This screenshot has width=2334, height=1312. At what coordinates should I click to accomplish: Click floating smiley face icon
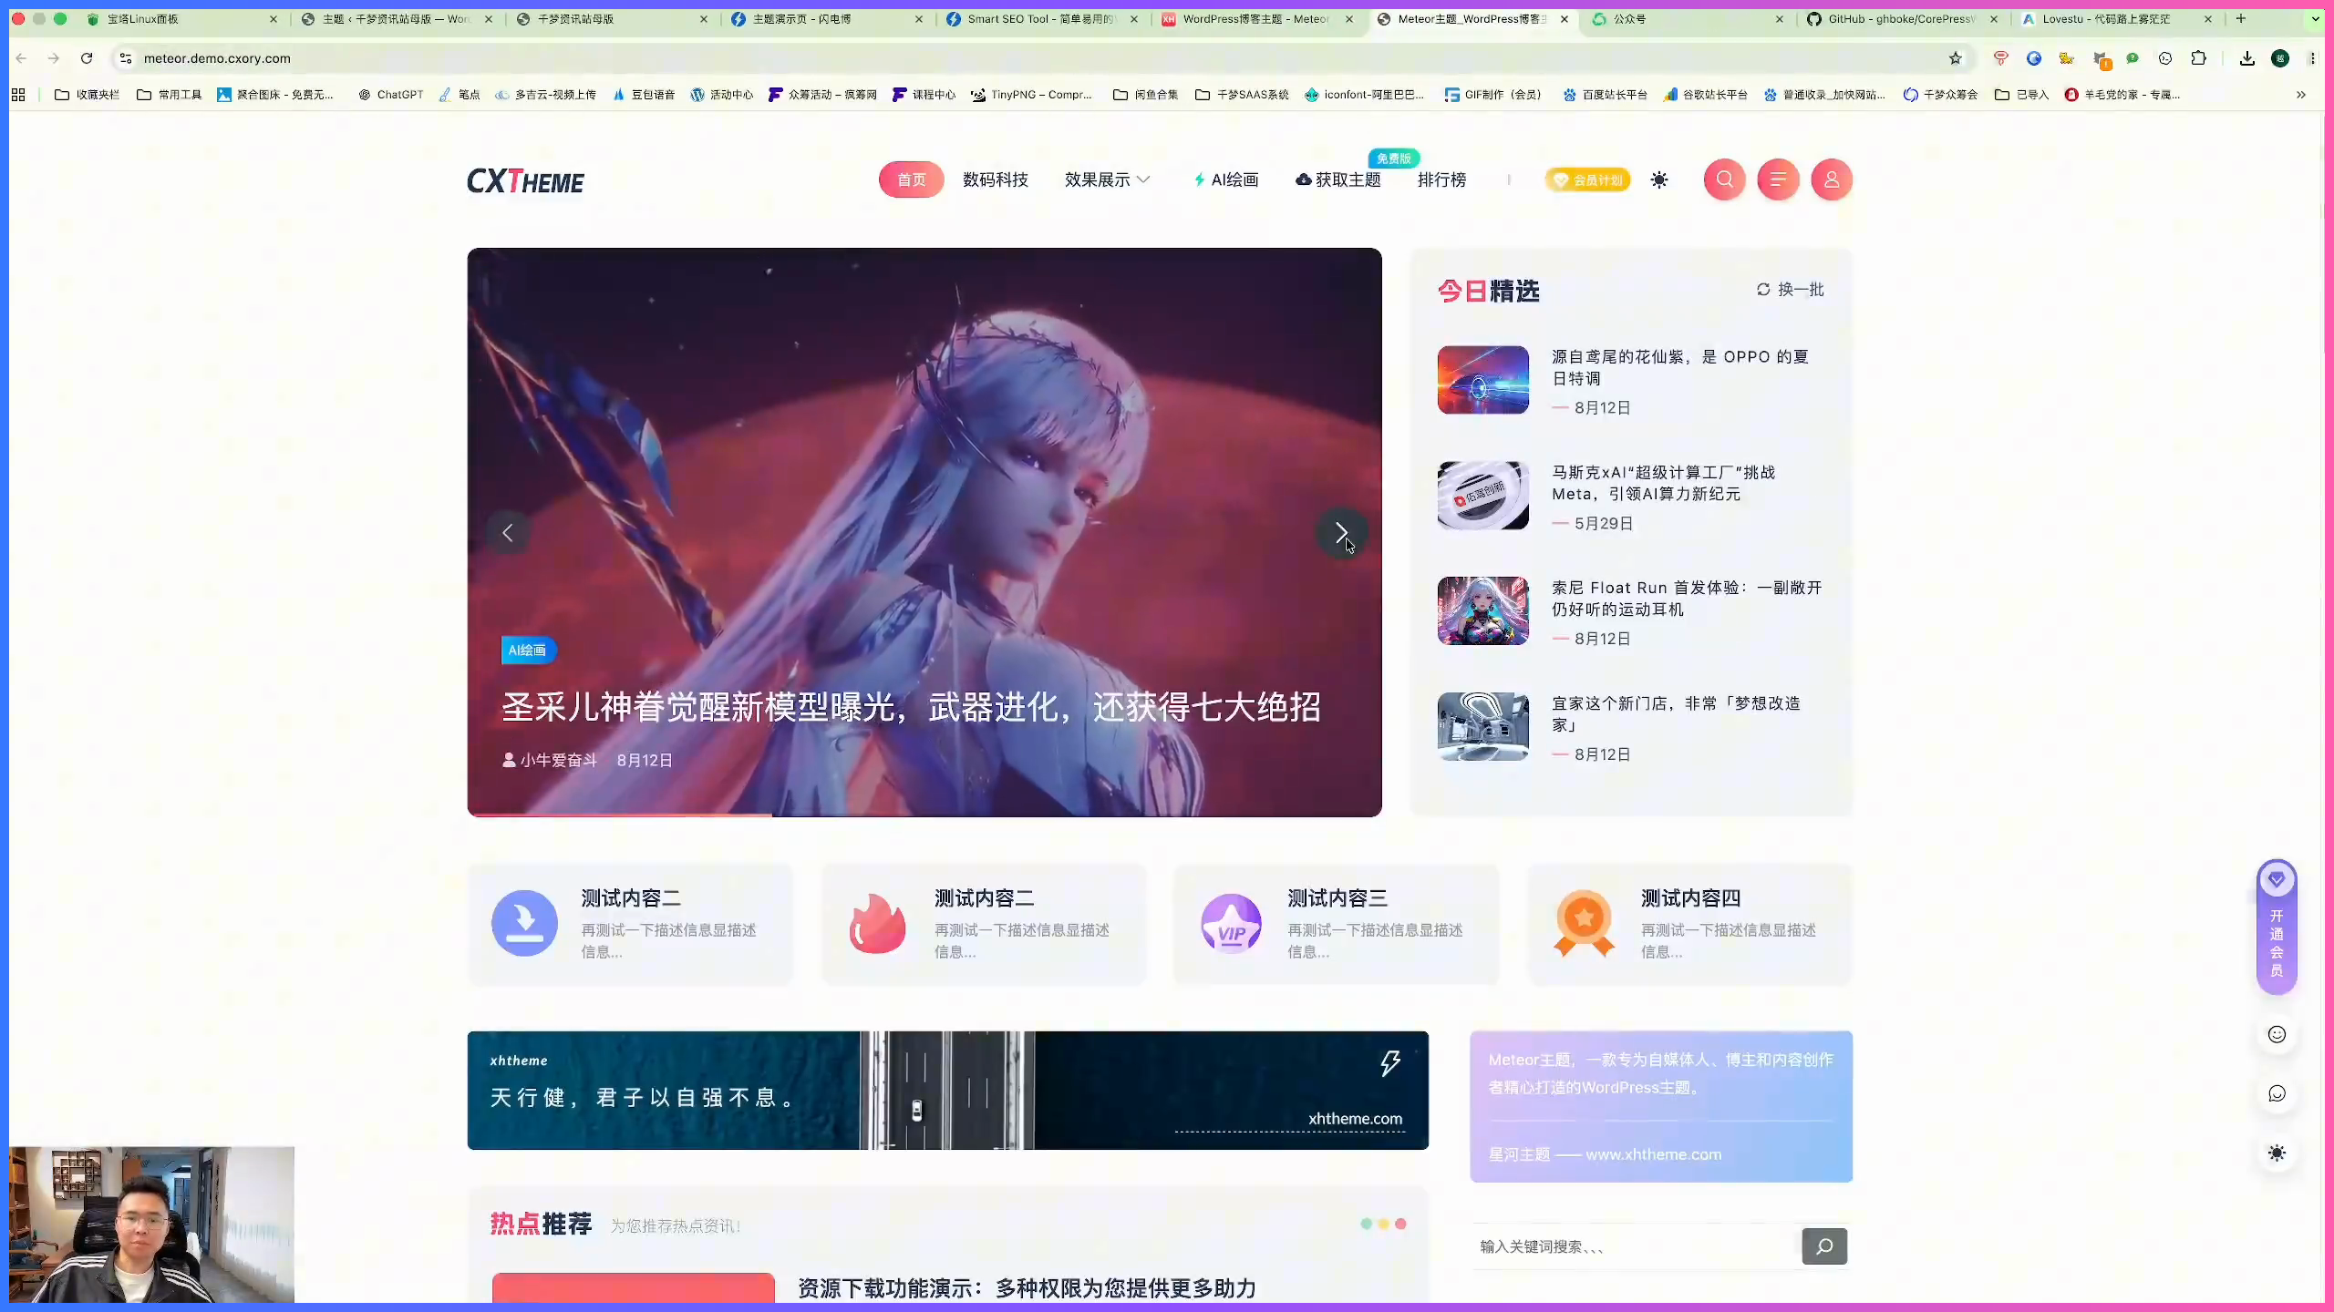(x=2277, y=1035)
